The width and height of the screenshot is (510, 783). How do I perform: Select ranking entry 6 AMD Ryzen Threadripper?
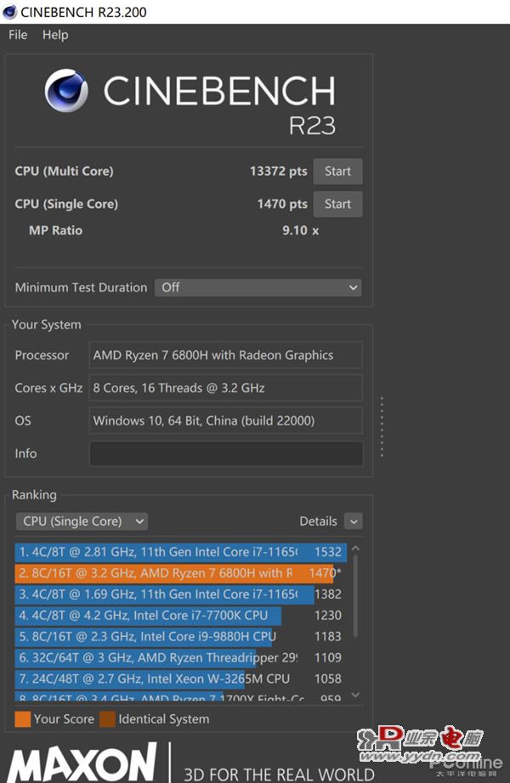click(x=180, y=657)
